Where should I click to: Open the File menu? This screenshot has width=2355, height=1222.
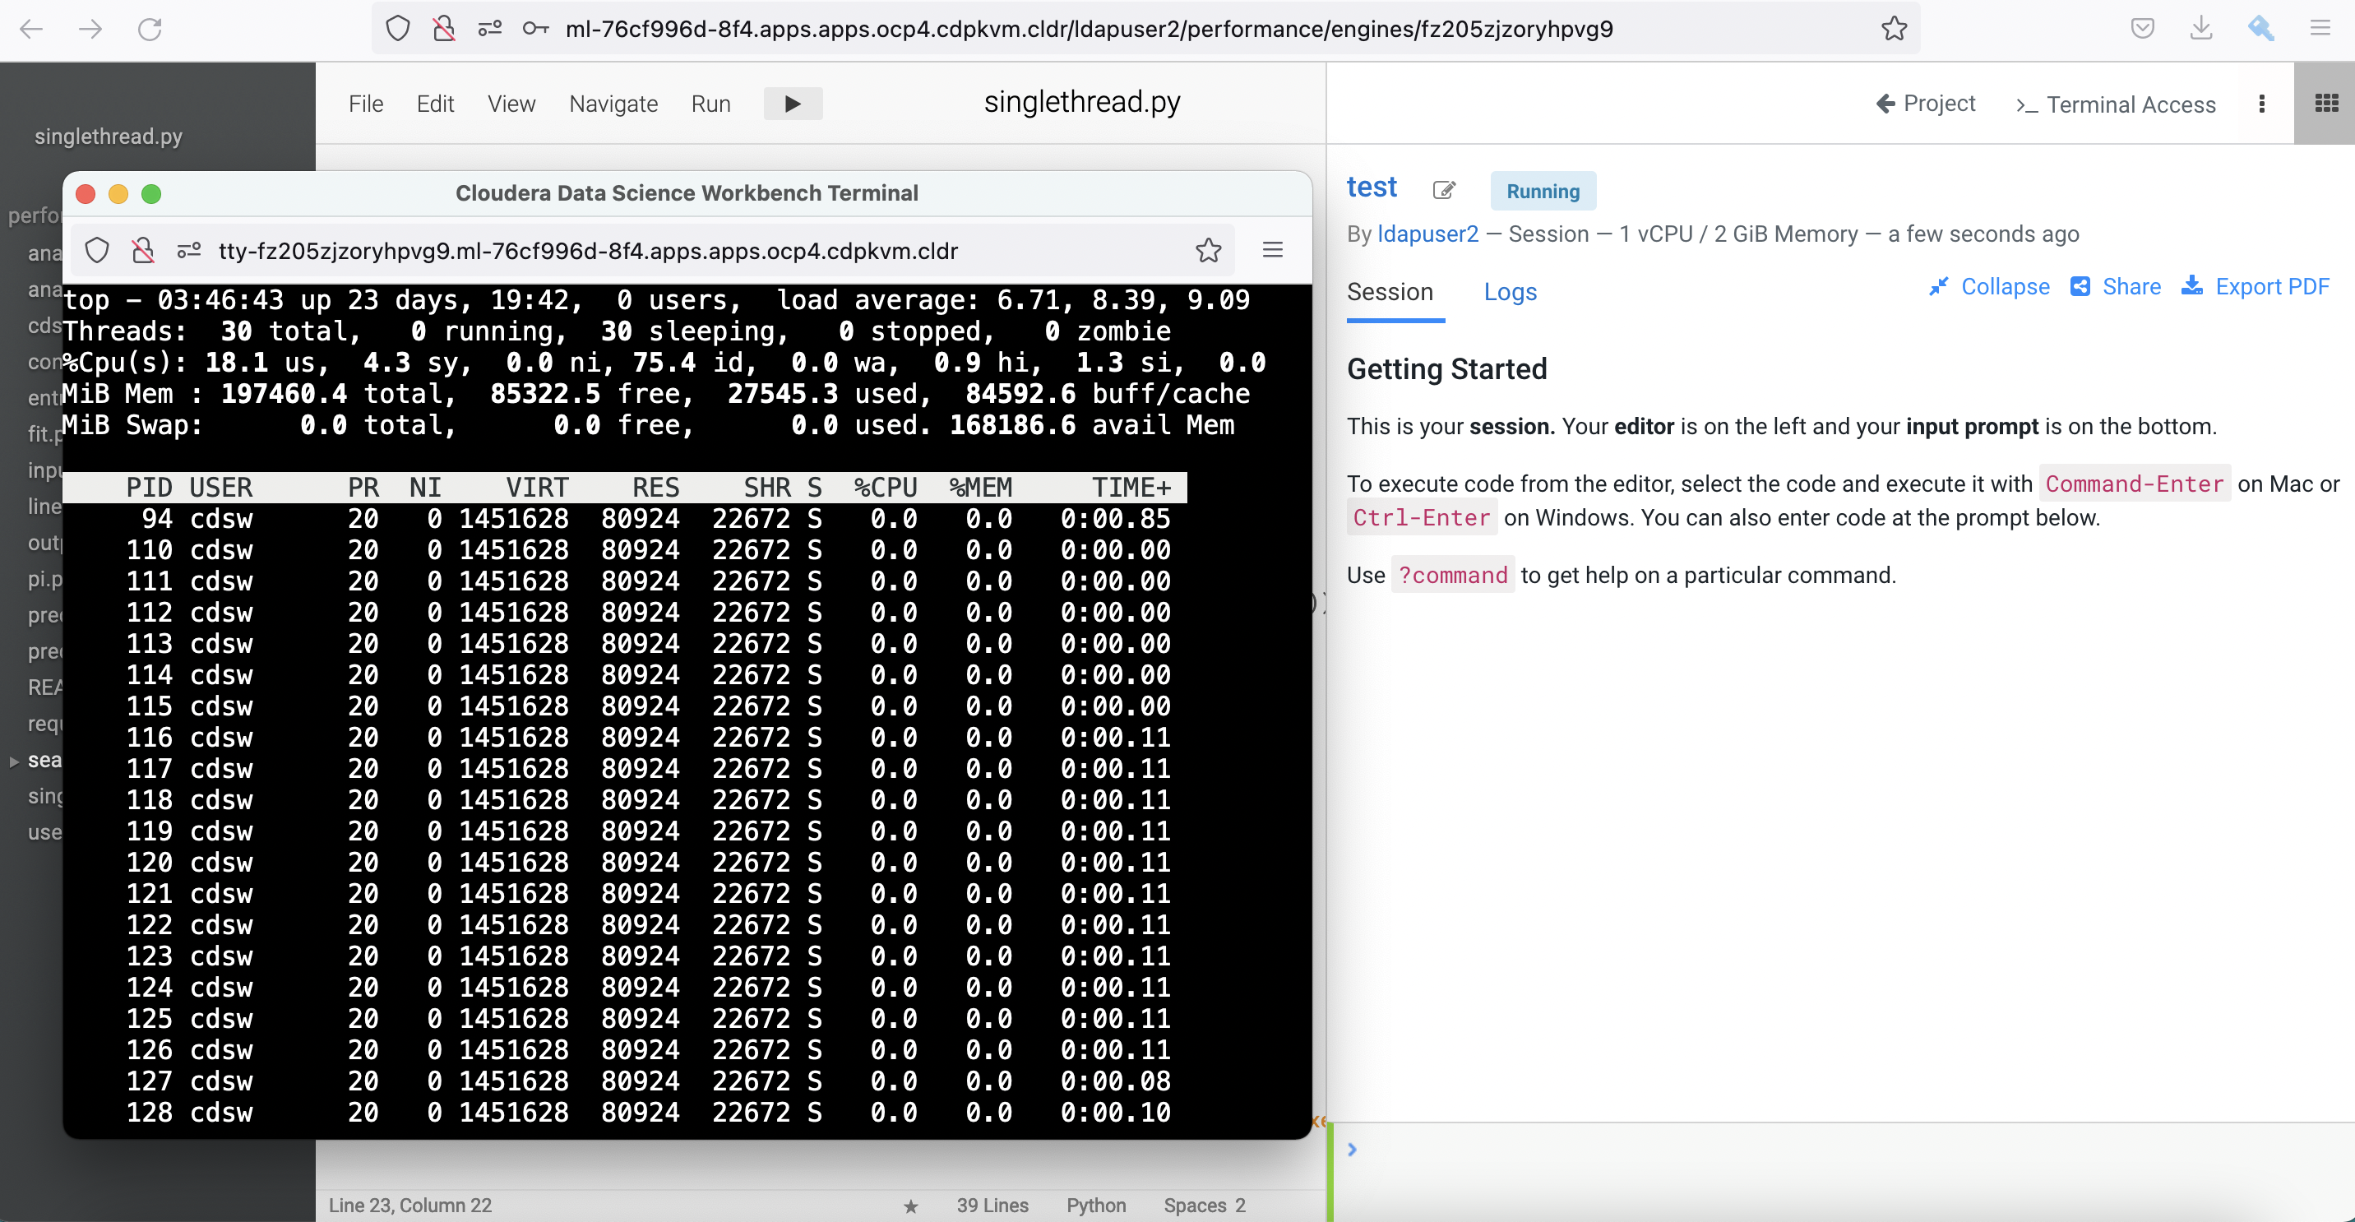[366, 104]
